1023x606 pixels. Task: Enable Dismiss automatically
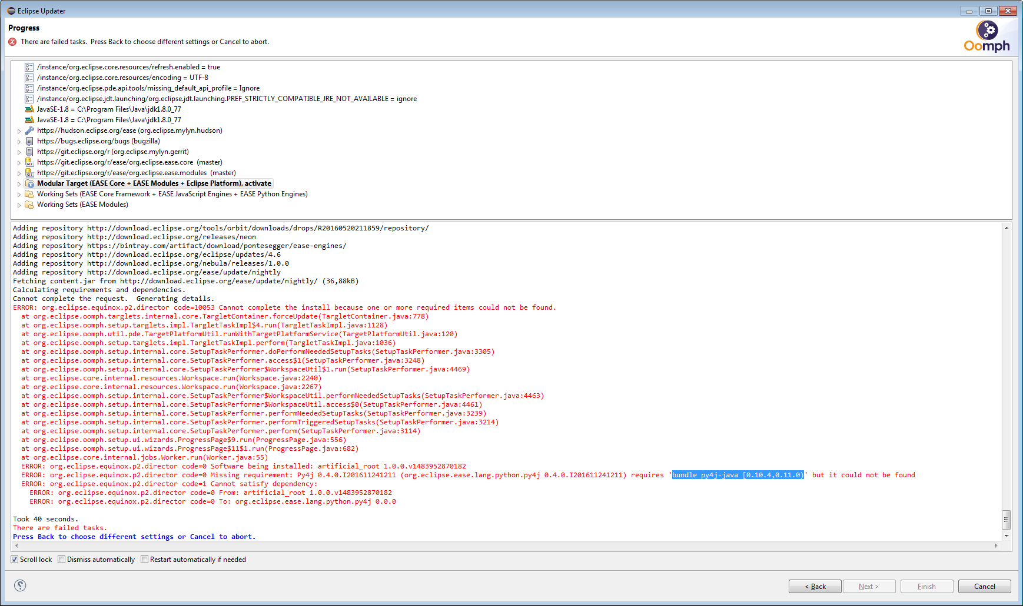62,560
